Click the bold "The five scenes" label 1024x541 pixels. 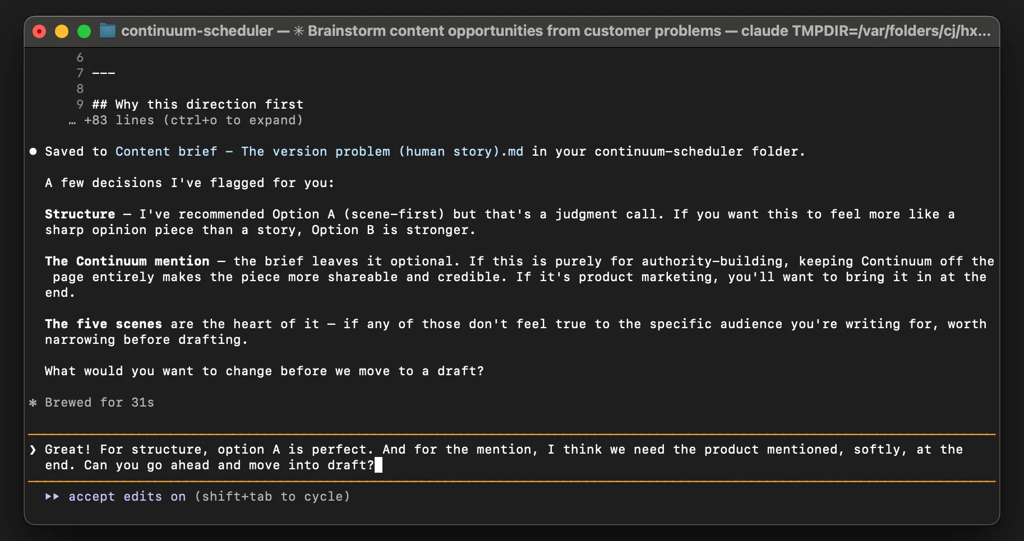tap(103, 324)
